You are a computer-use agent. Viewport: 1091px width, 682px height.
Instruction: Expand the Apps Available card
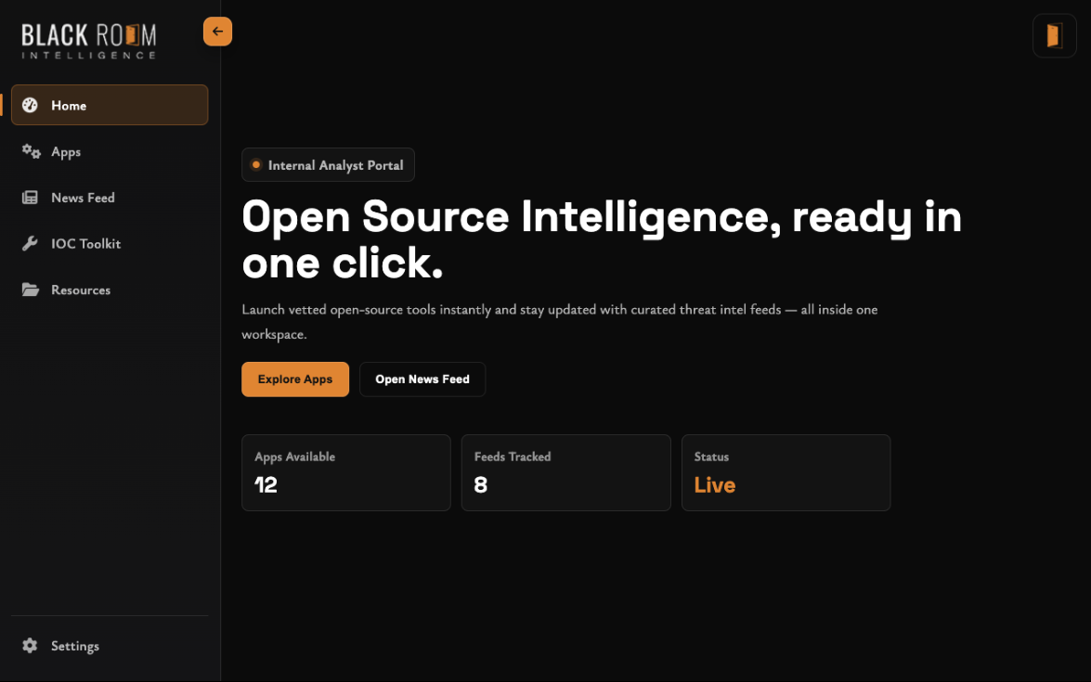click(345, 472)
